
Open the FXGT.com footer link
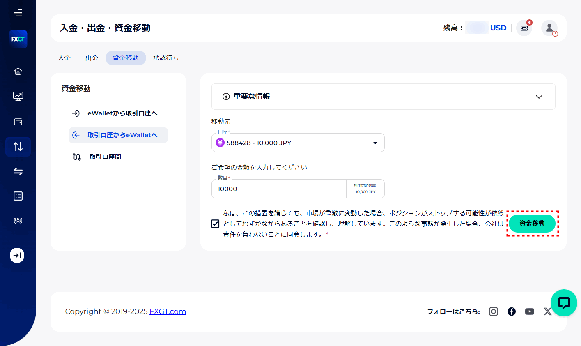(x=168, y=311)
